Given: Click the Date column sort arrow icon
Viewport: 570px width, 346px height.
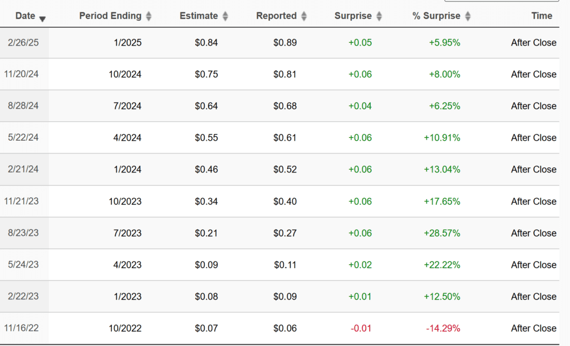Looking at the screenshot, I should pyautogui.click(x=42, y=19).
